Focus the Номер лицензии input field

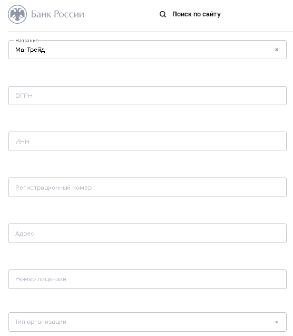click(148, 279)
